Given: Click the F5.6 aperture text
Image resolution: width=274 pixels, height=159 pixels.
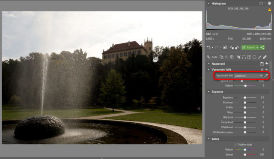Looking at the screenshot, I should [230, 39].
